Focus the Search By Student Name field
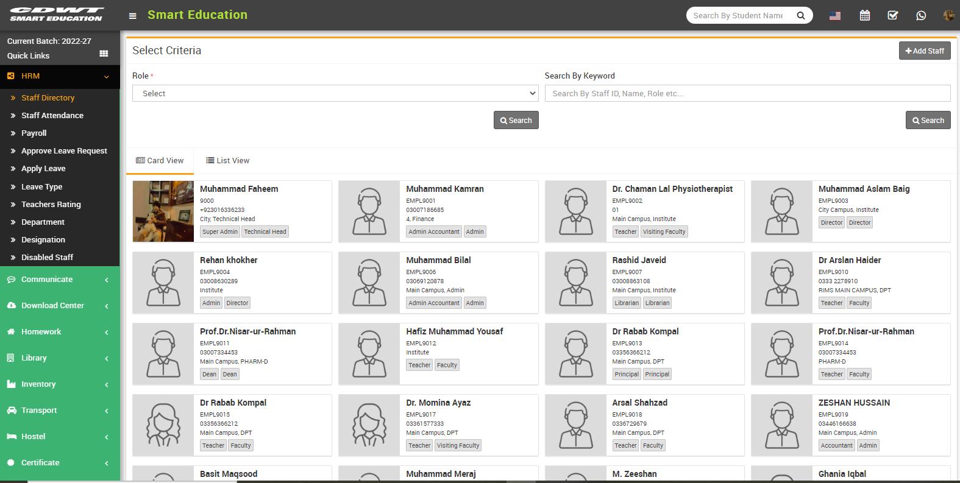The height and width of the screenshot is (483, 960). pos(738,15)
